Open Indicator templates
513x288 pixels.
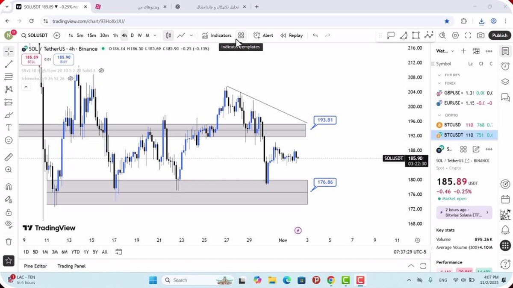[x=241, y=35]
